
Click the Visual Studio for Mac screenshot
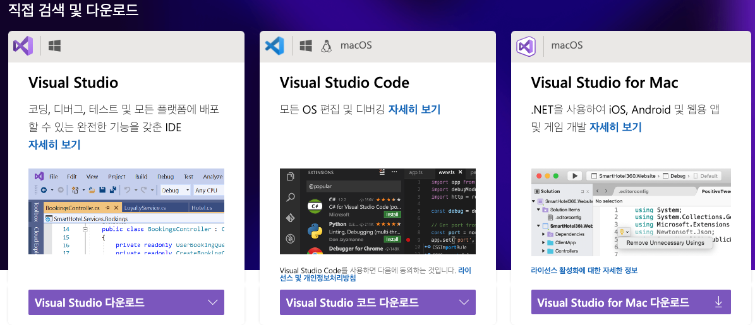[x=631, y=212]
